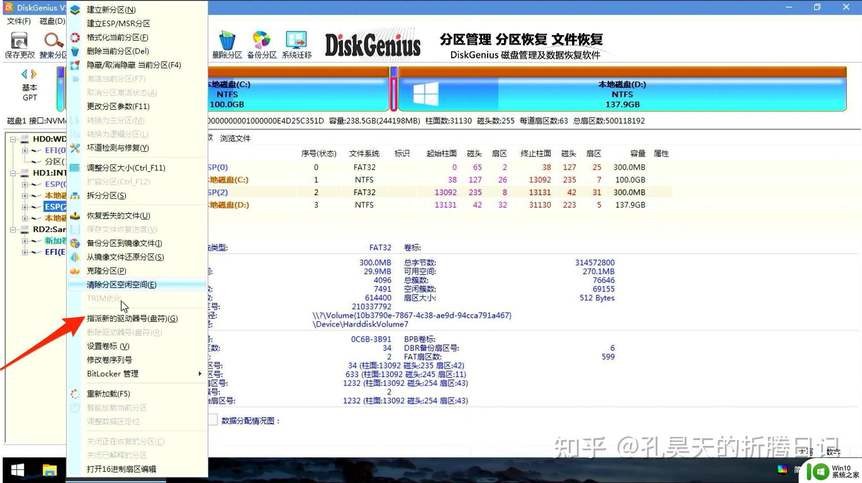The height and width of the screenshot is (483, 862).
Task: Click the 保存更改 toolbar icon
Action: (x=19, y=40)
